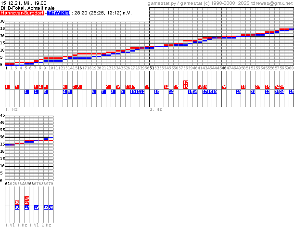
Task: Click red goal marker 20 at minute 46
Action: [224, 87]
